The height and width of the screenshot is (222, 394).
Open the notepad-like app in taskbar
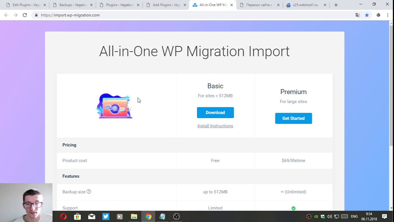click(x=162, y=216)
